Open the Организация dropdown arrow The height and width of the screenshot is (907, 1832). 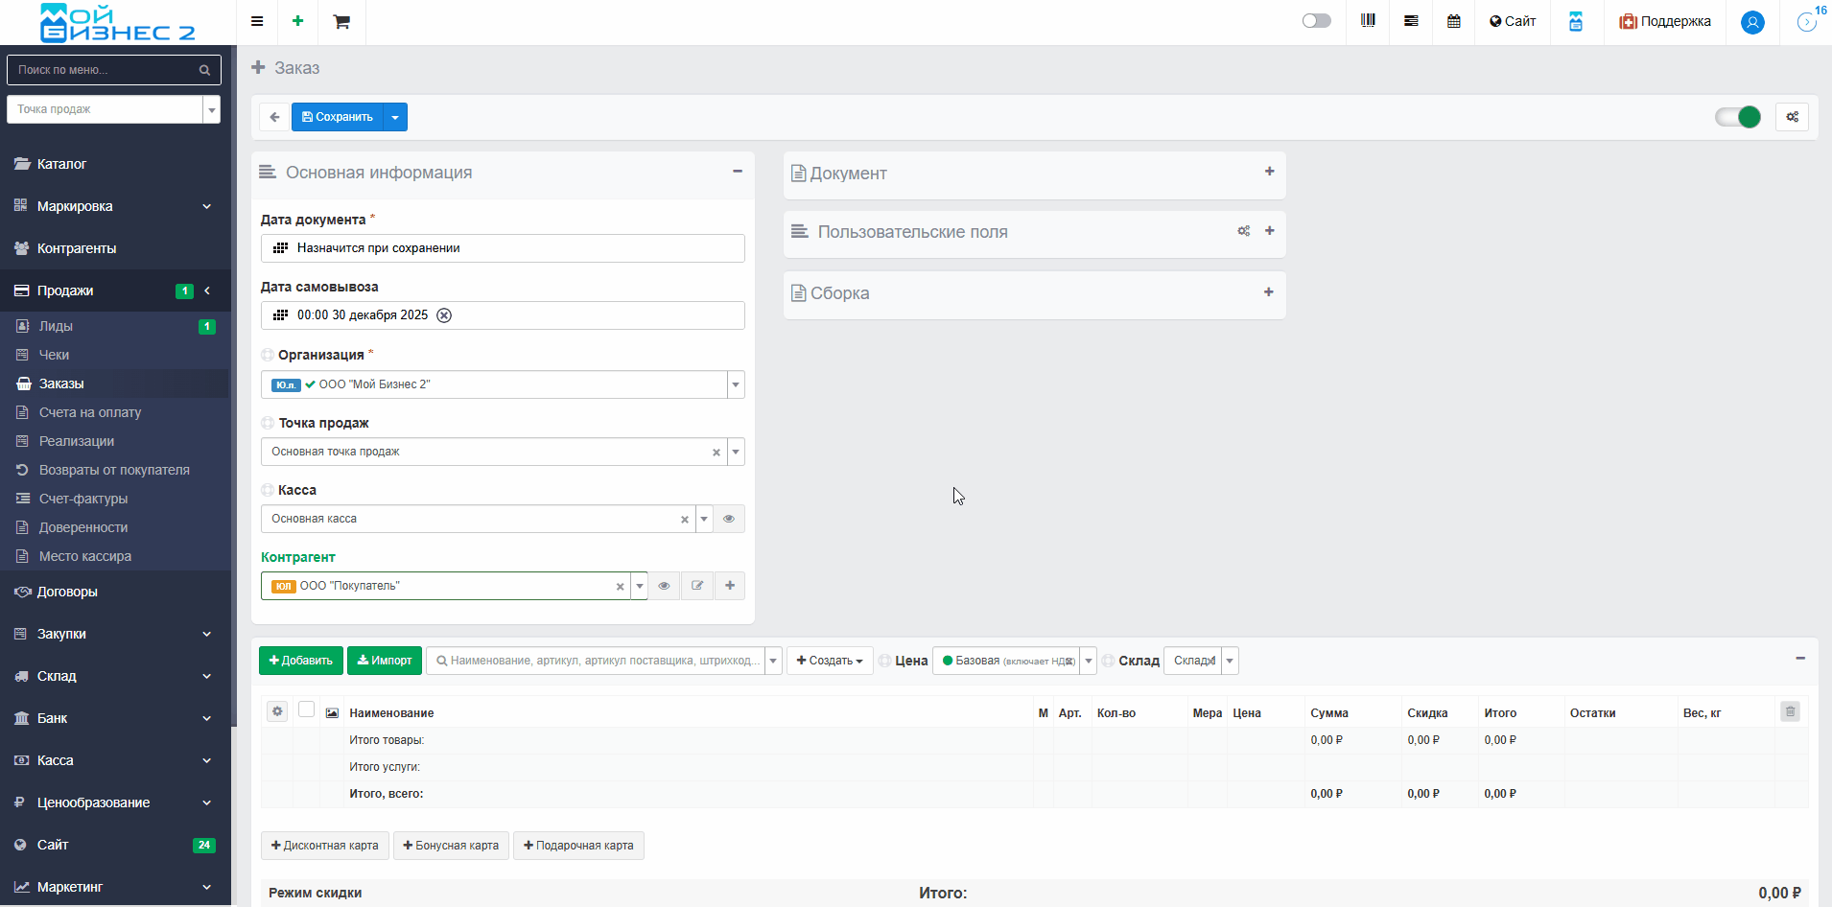pyautogui.click(x=736, y=384)
